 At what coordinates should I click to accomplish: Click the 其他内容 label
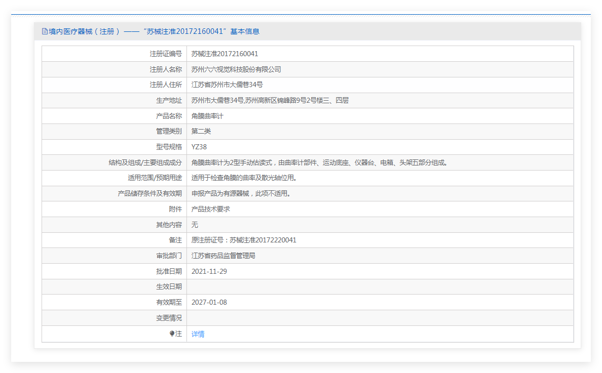(169, 225)
